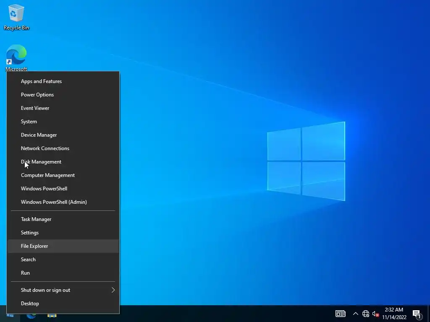
Task: Open the notification center icon
Action: [x=417, y=314]
